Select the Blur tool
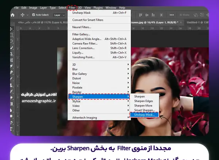 coord(11,110)
